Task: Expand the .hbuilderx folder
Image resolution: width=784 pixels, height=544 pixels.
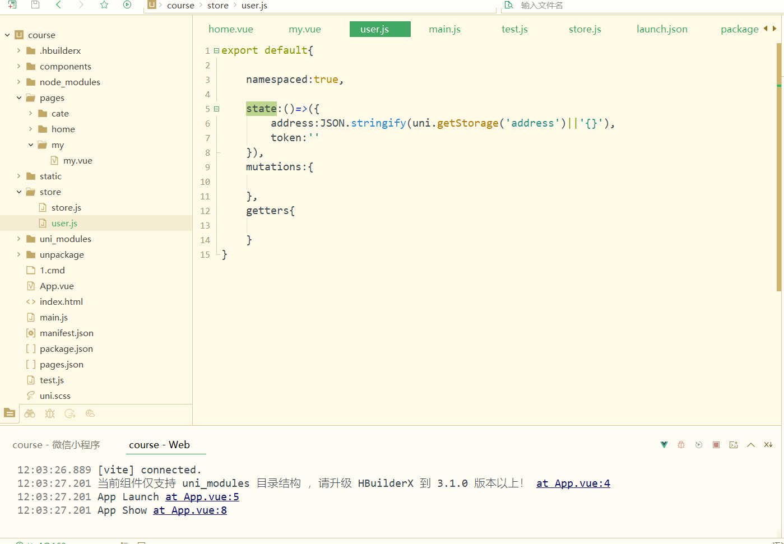Action: tap(18, 50)
